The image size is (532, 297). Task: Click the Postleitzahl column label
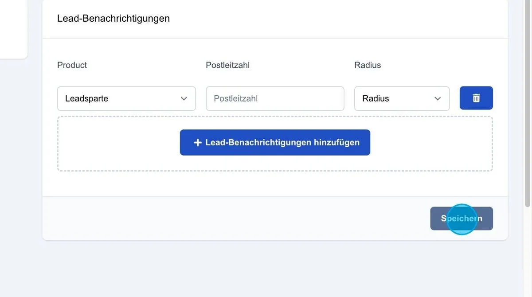[x=227, y=65]
